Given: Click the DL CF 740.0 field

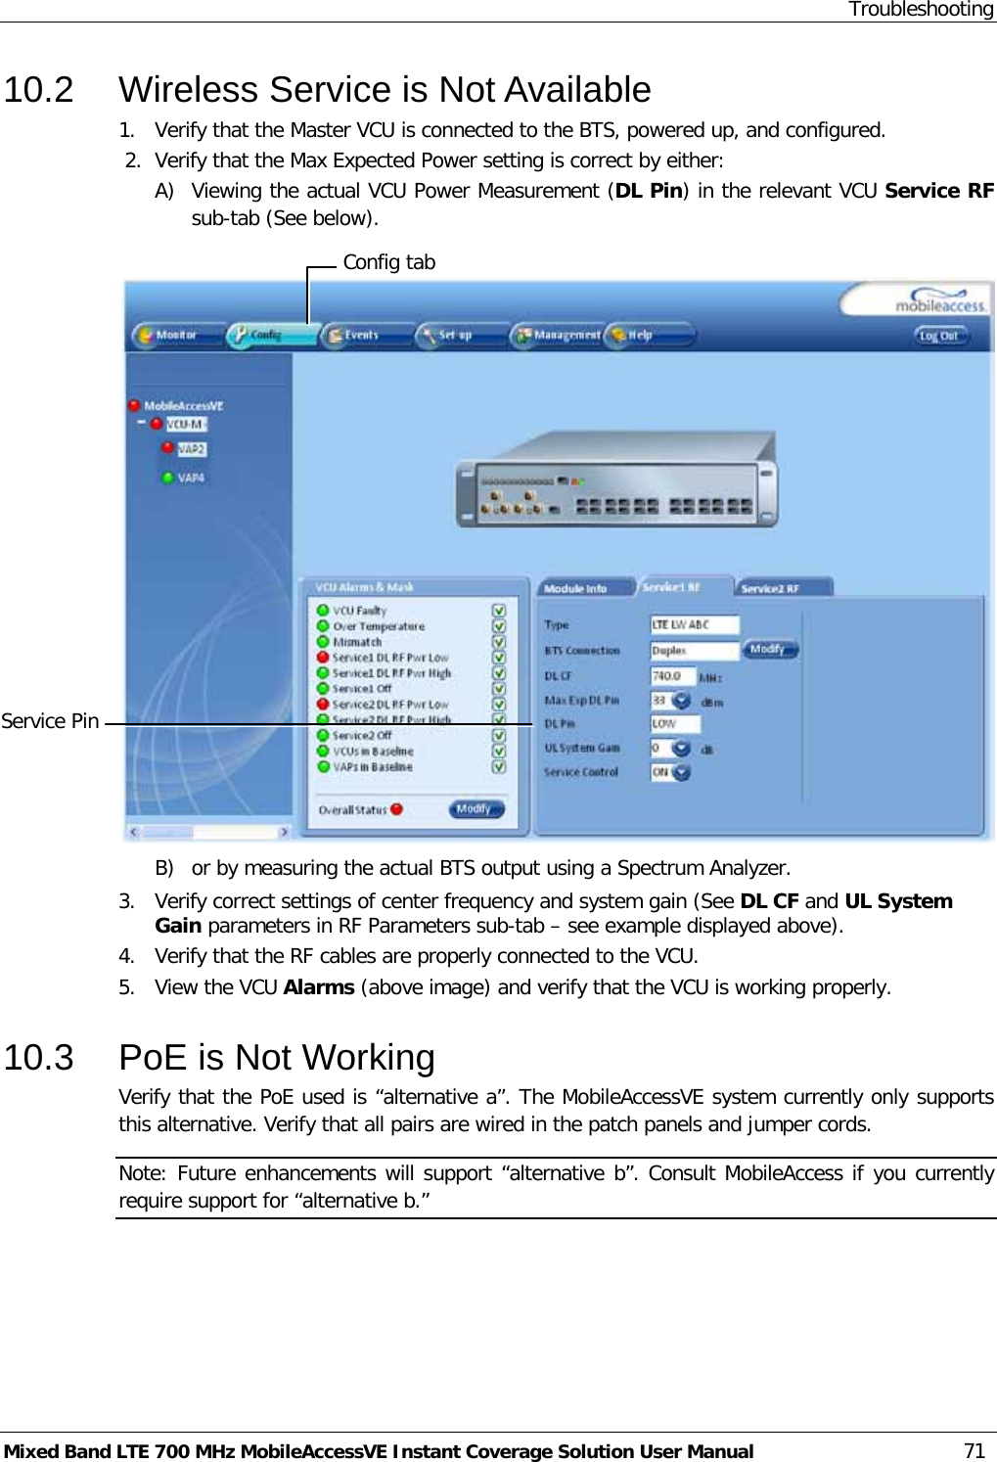Looking at the screenshot, I should click(x=673, y=676).
